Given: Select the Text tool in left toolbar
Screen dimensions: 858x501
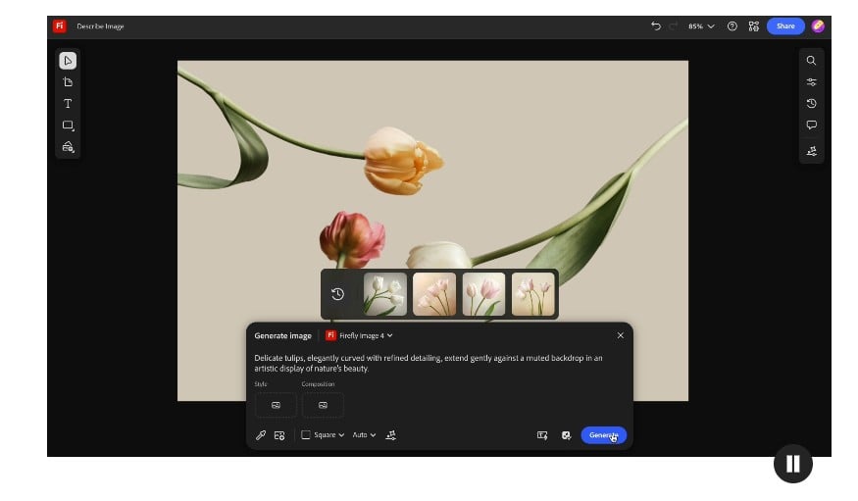Looking at the screenshot, I should 68,104.
